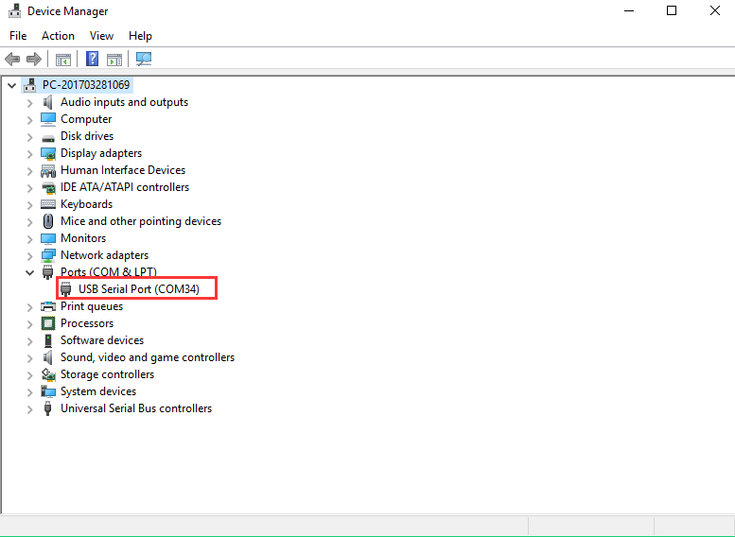Click the Processors chip icon
Viewport: 735px width, 537px height.
pyautogui.click(x=48, y=323)
